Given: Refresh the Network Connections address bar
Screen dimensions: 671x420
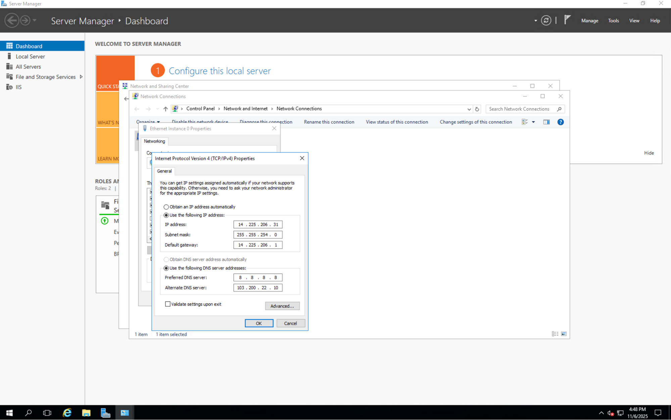Looking at the screenshot, I should tap(477, 109).
